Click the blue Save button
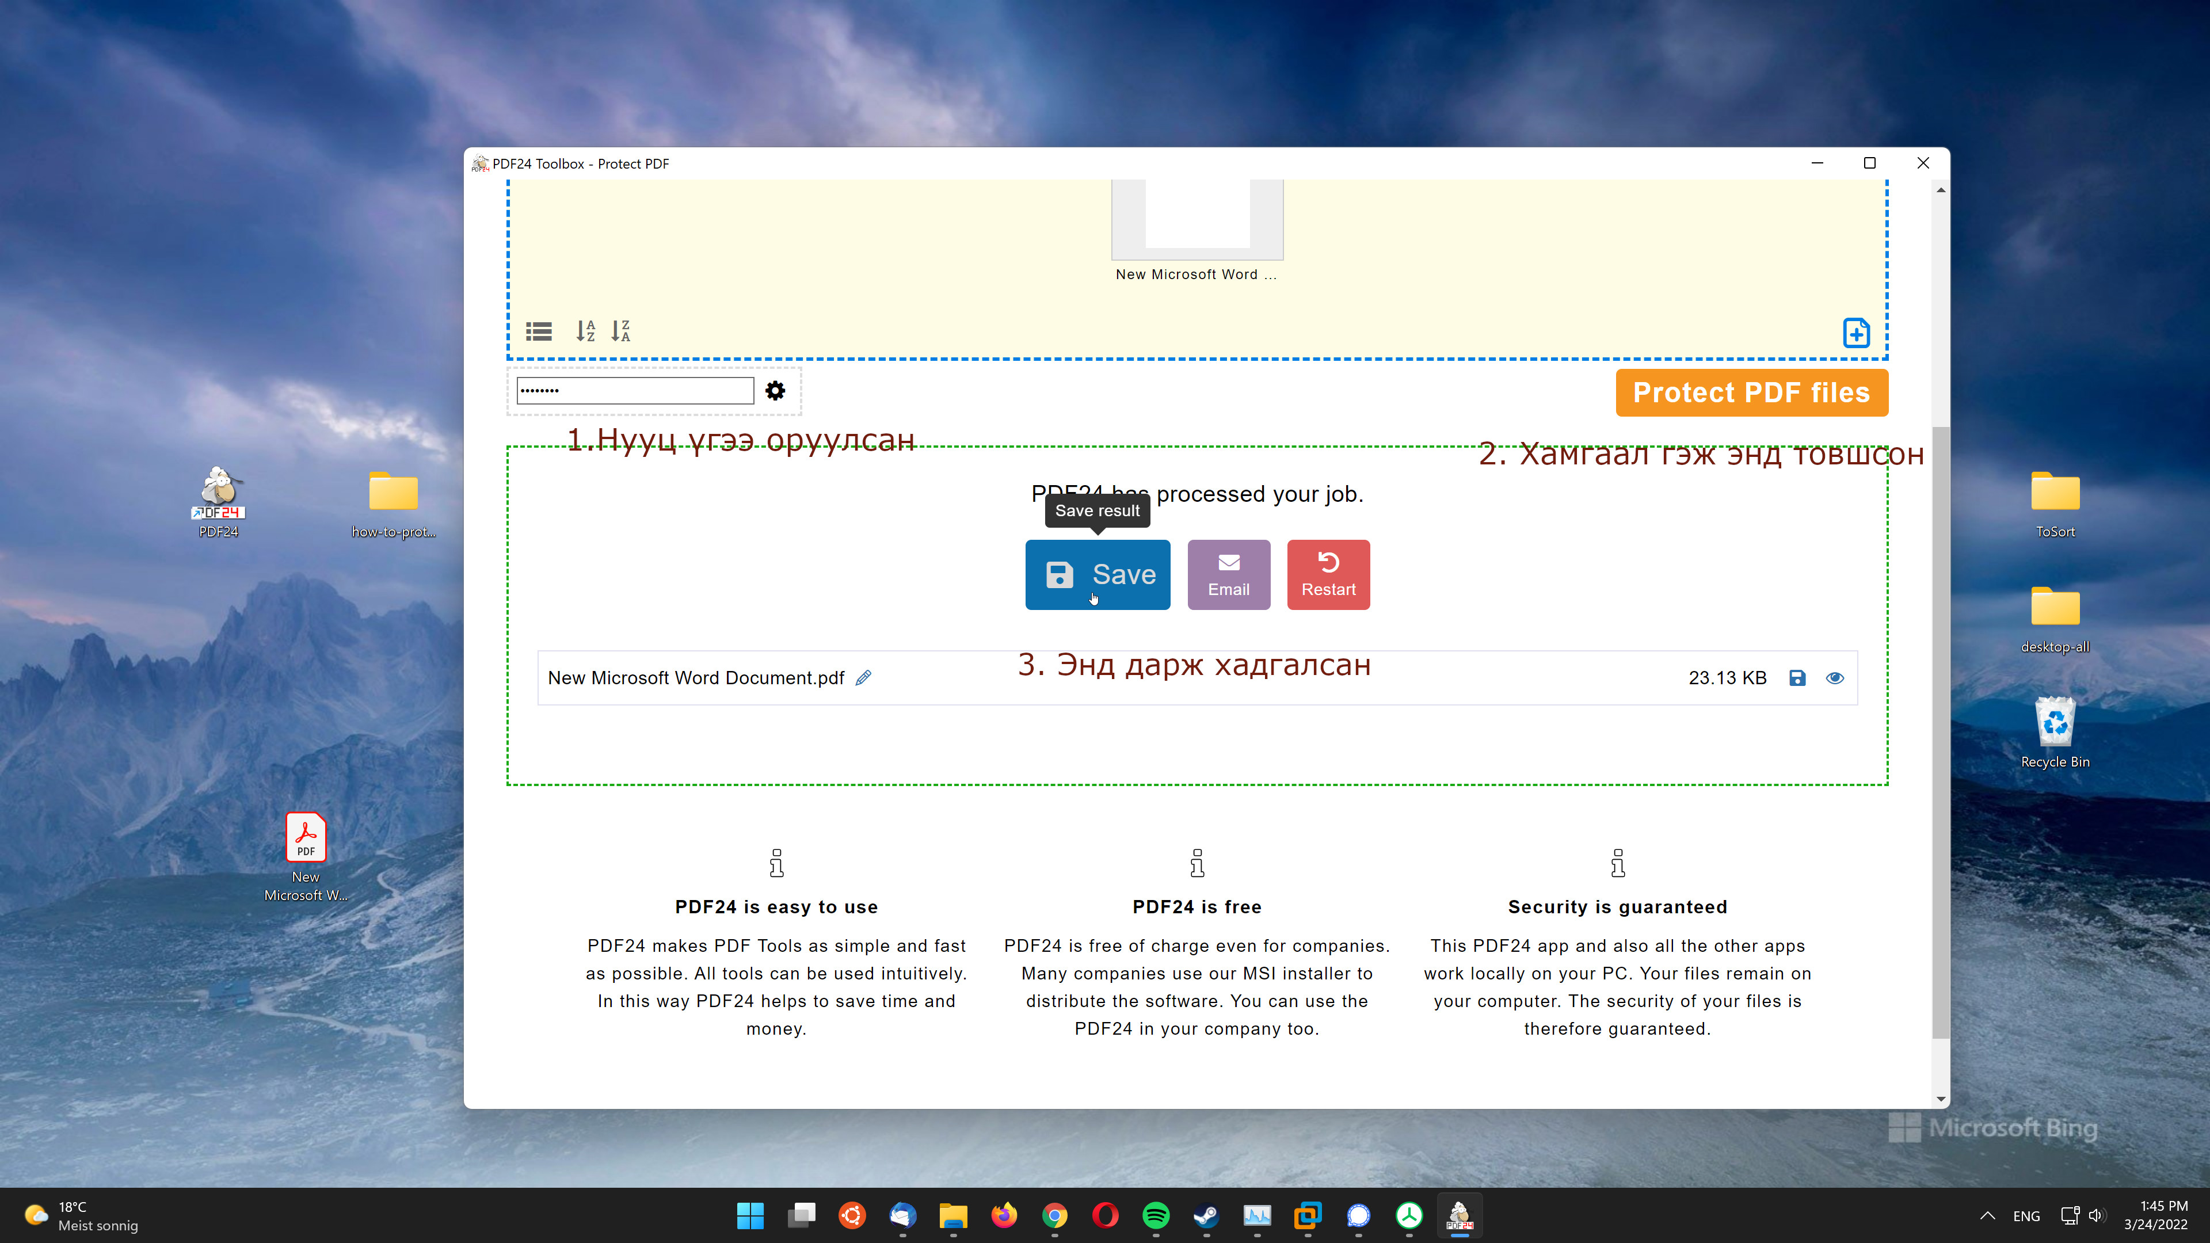Image resolution: width=2210 pixels, height=1243 pixels. tap(1098, 575)
